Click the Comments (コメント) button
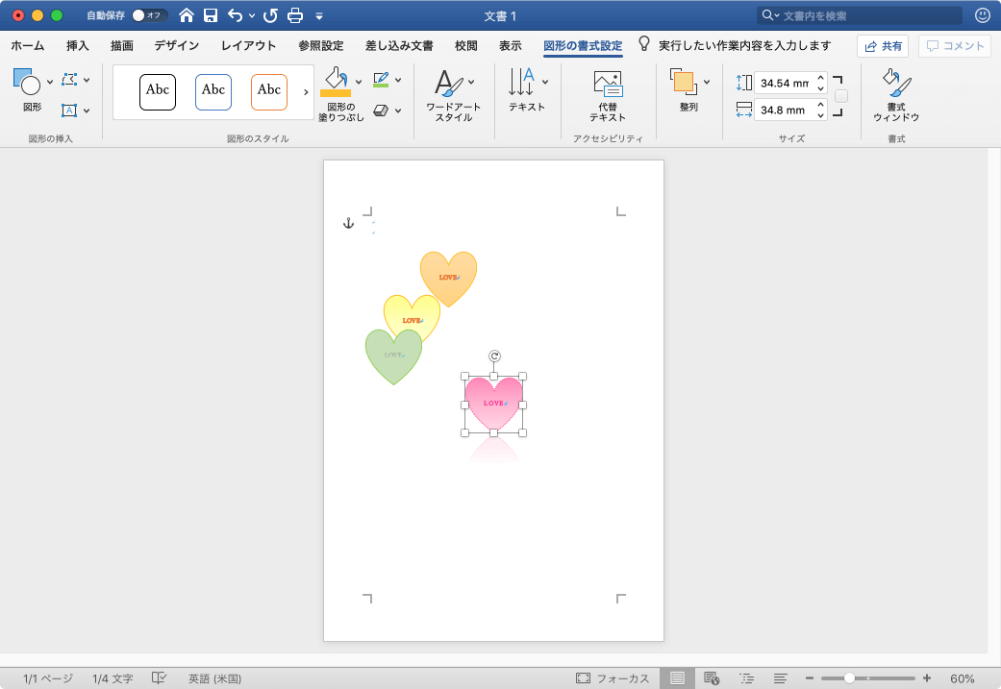The height and width of the screenshot is (689, 1001). 954,46
